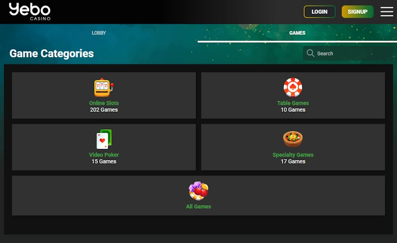This screenshot has width=397, height=243.
Task: Open the Specialty Games link
Action: point(293,155)
